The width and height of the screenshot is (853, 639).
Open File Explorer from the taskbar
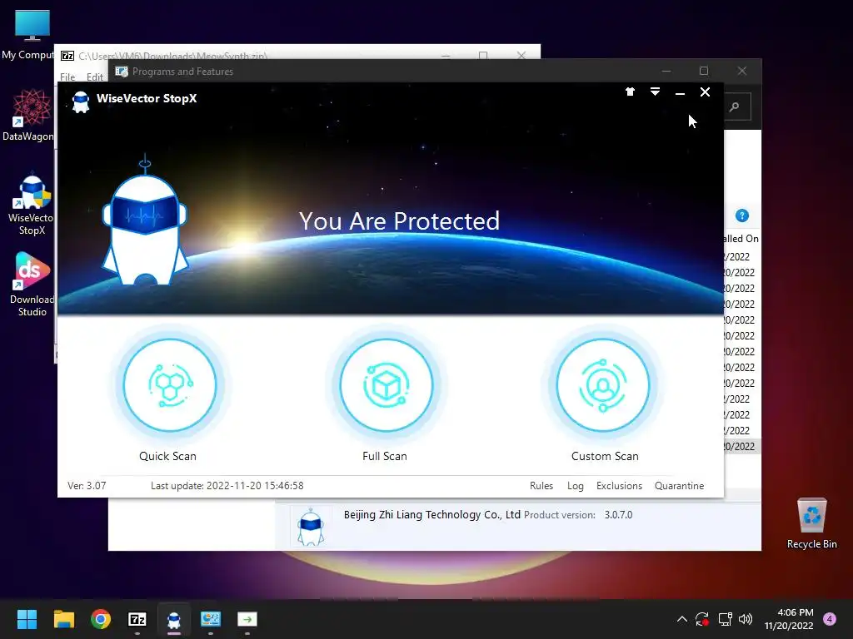[63, 619]
